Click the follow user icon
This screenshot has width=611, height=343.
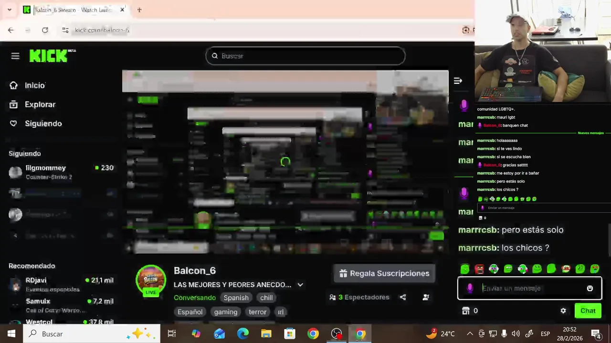426,297
